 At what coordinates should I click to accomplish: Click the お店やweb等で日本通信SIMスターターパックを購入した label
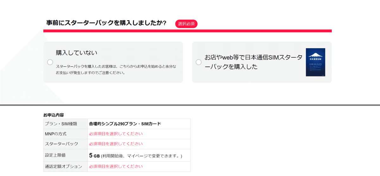tap(253, 62)
